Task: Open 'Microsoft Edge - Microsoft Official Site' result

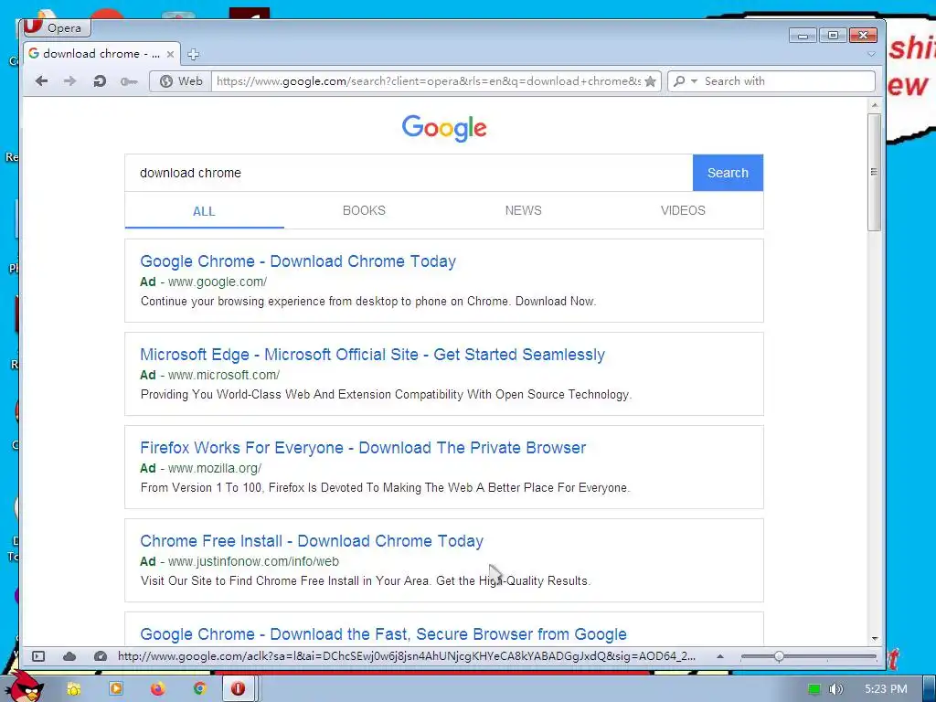Action: (x=373, y=355)
